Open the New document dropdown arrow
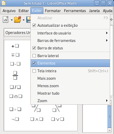Screen dimensions: 114x134 click(x=12, y=20)
